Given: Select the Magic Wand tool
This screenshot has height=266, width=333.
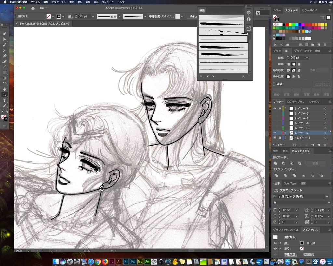Looking at the screenshot, I should pyautogui.click(x=4, y=50).
